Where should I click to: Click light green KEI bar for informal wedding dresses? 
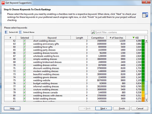(x=143, y=86)
